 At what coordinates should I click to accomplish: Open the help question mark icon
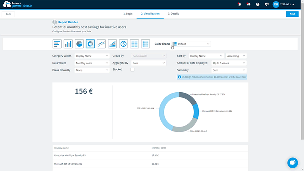258,4
